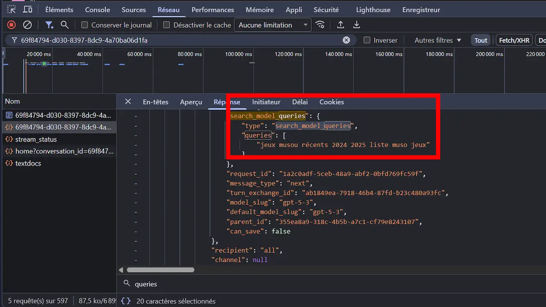Screen dimensions: 546x307
Task: Click "message_type": "next" line
Action: 270,183
